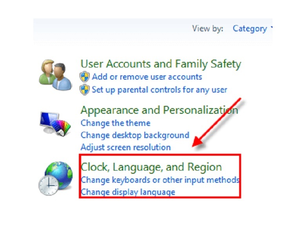Click the arrow next to Category
Screen dimensions: 296x249
click(x=271, y=29)
